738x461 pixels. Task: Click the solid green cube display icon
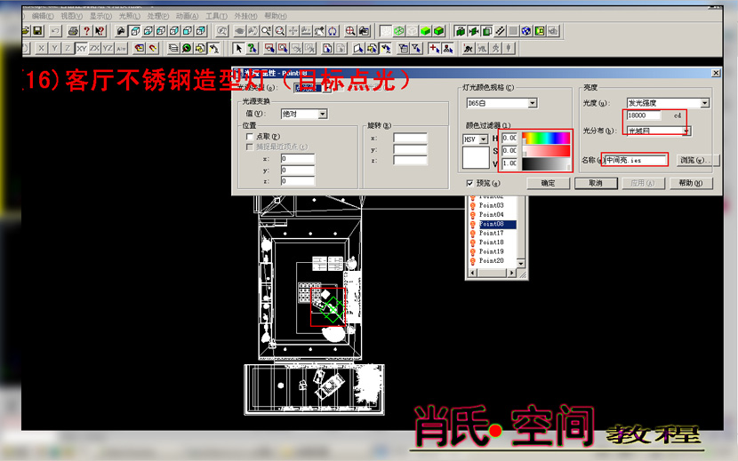coord(426,31)
